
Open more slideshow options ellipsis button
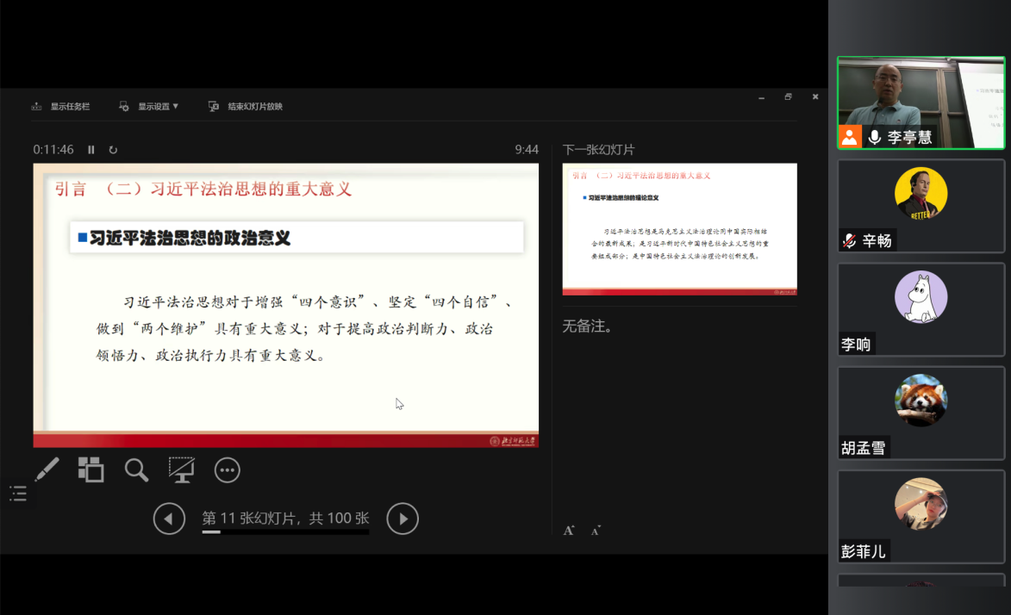point(227,469)
